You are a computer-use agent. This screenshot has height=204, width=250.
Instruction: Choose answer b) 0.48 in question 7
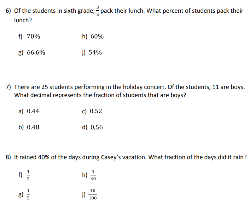point(29,127)
